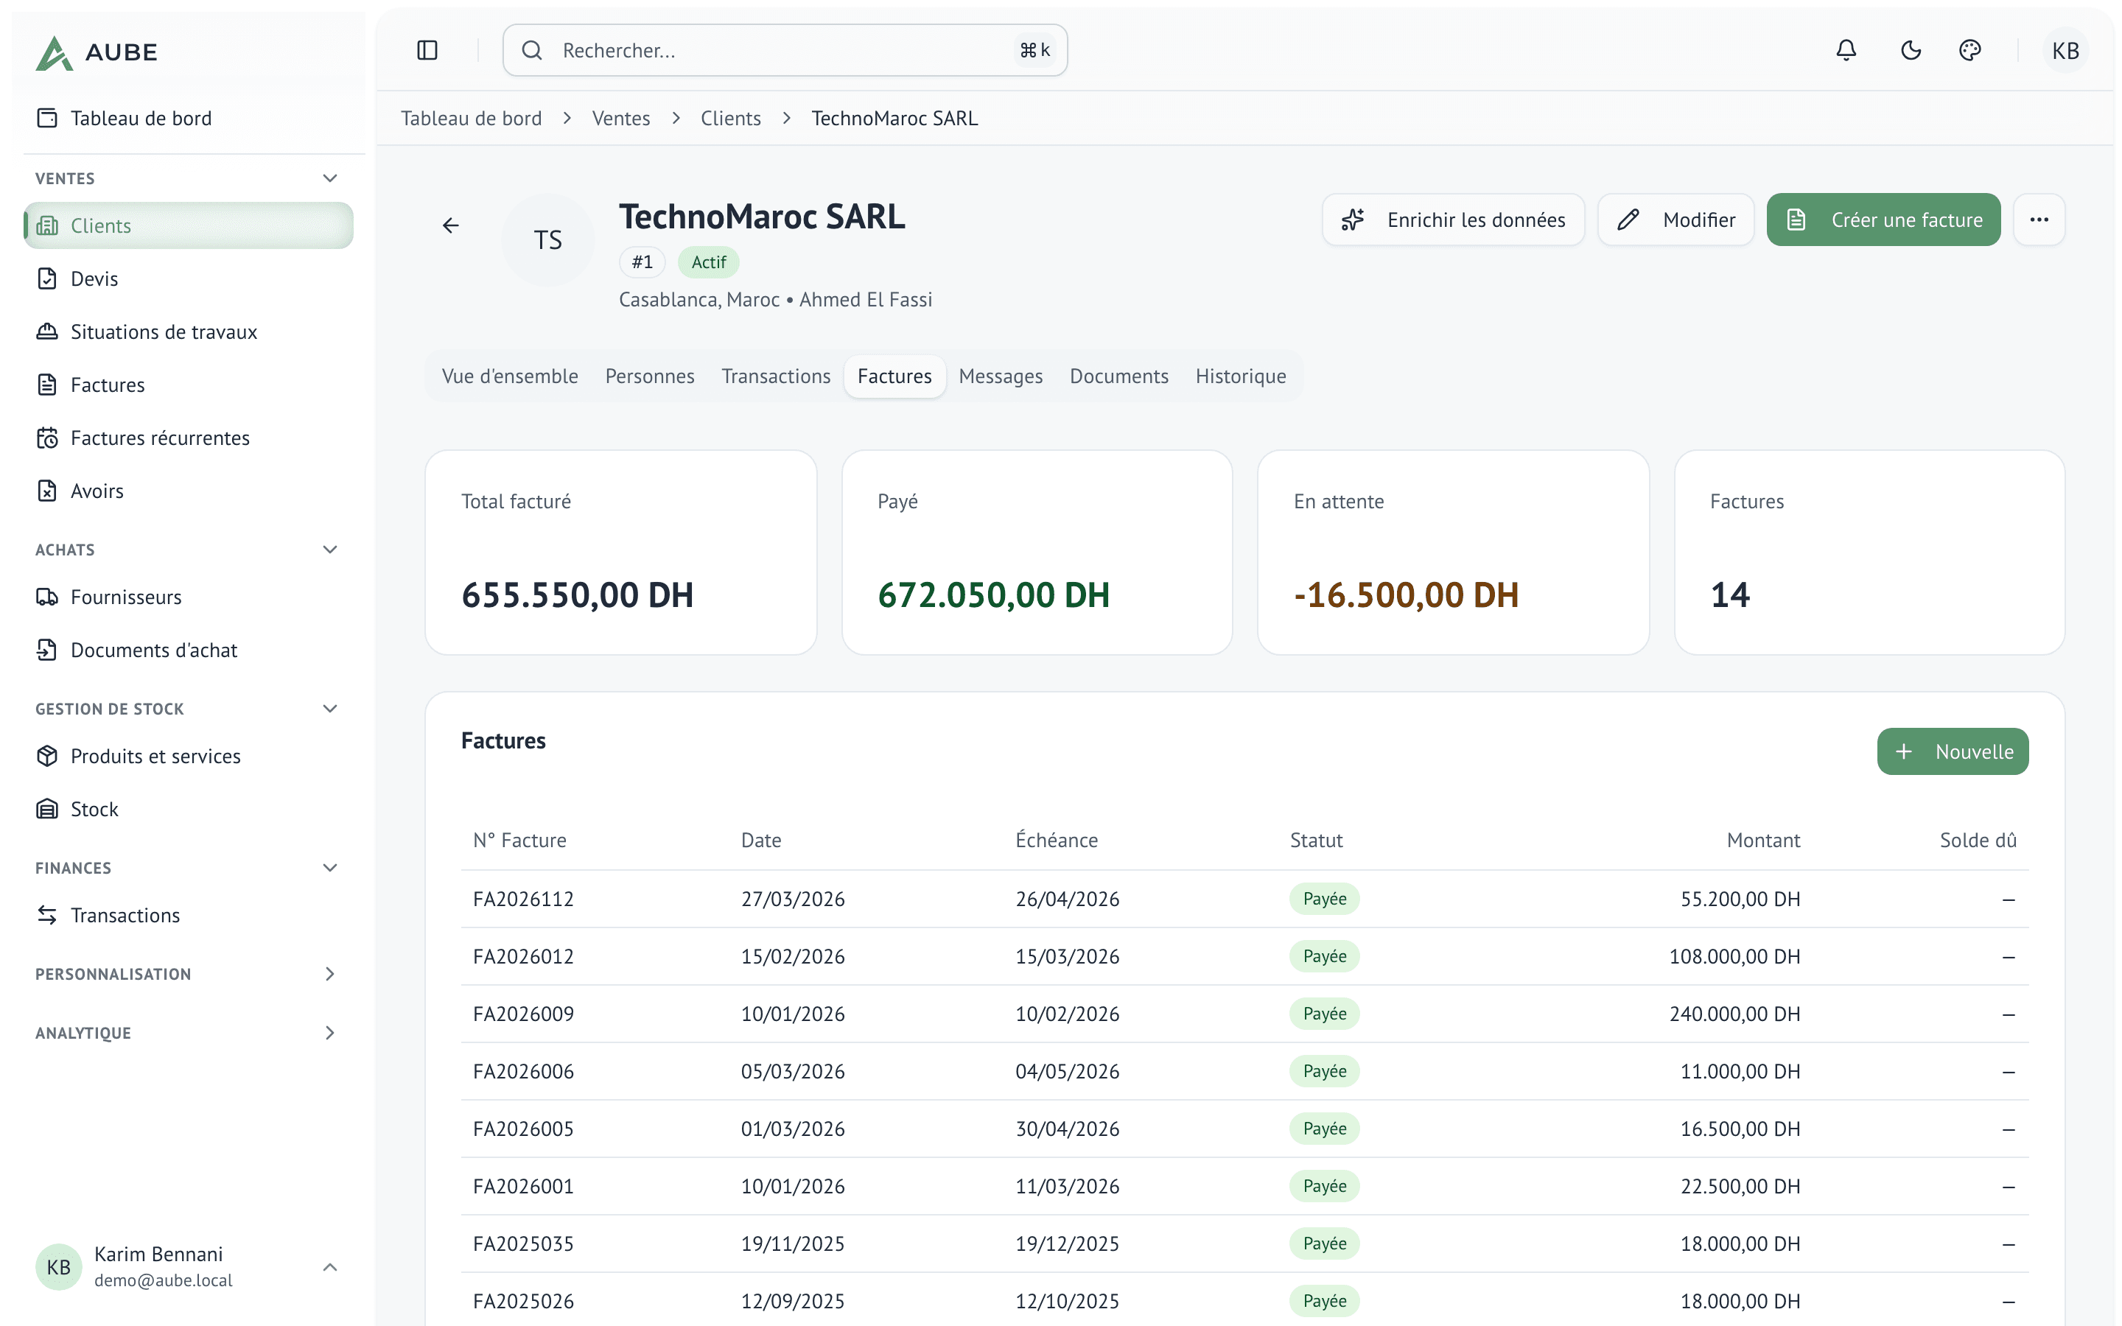Image resolution: width=2122 pixels, height=1326 pixels.
Task: Switch to dark mode moon icon
Action: point(1911,51)
